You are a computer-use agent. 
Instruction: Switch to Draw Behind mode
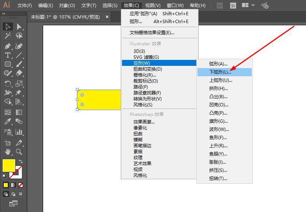13,194
